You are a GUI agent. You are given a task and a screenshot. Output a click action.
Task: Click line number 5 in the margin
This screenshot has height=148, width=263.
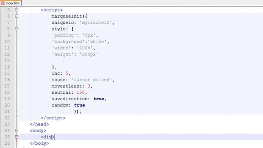coord(8,10)
